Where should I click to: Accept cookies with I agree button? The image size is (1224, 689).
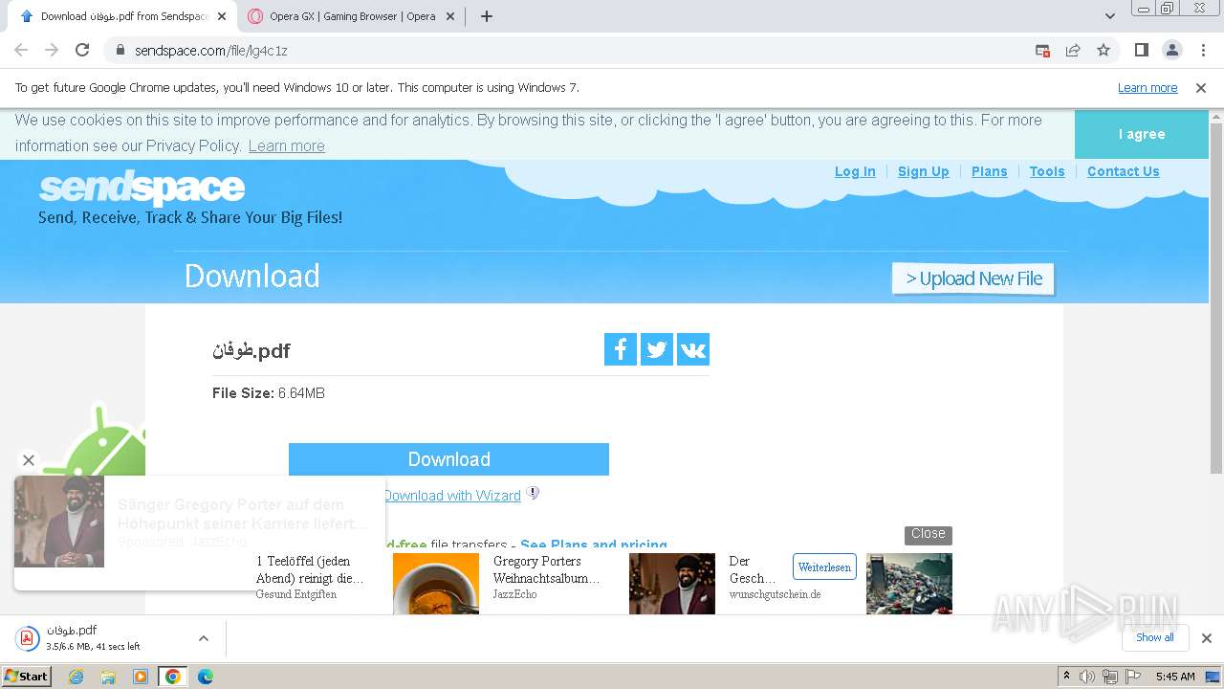(x=1142, y=134)
